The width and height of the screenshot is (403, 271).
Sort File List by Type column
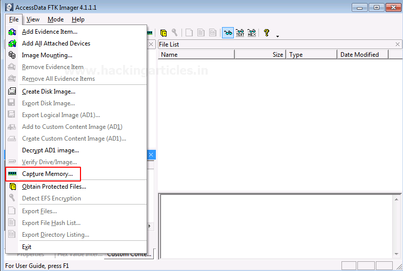(311, 55)
